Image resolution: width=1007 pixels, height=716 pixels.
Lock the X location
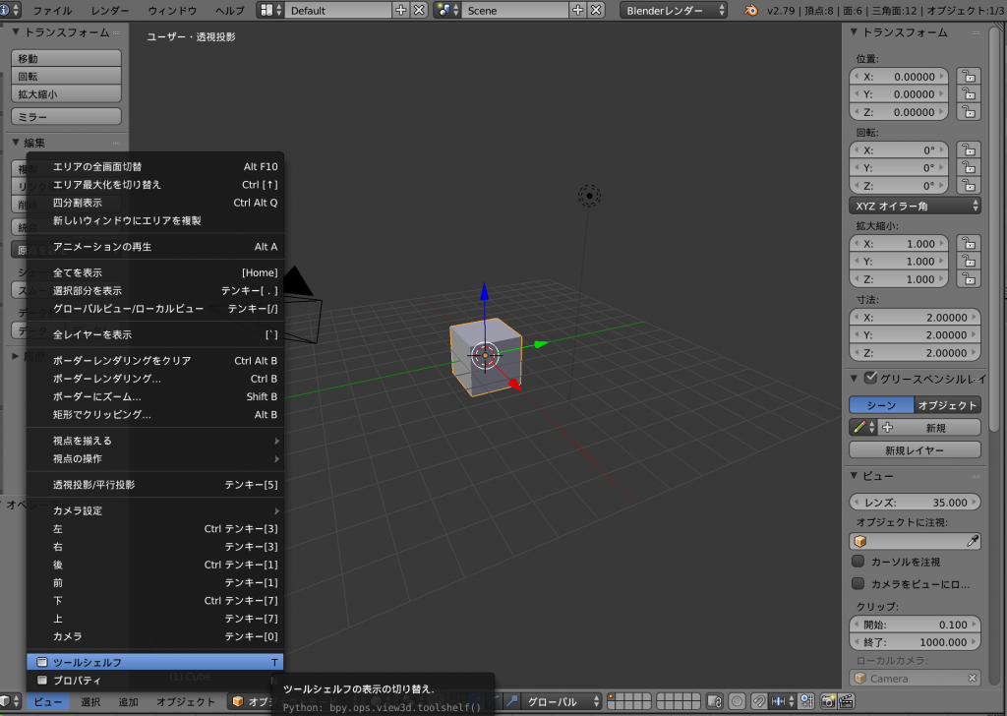tap(969, 77)
